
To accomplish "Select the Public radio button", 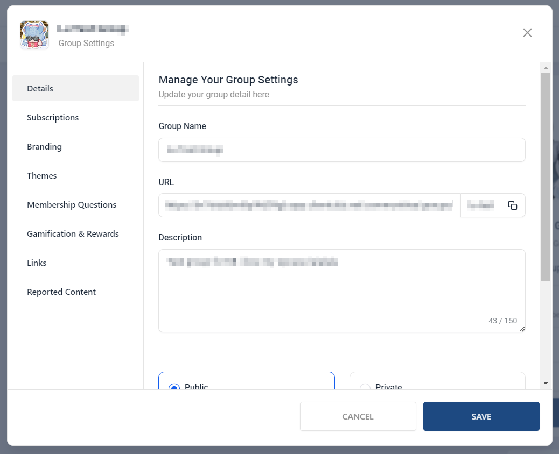I will [x=174, y=387].
